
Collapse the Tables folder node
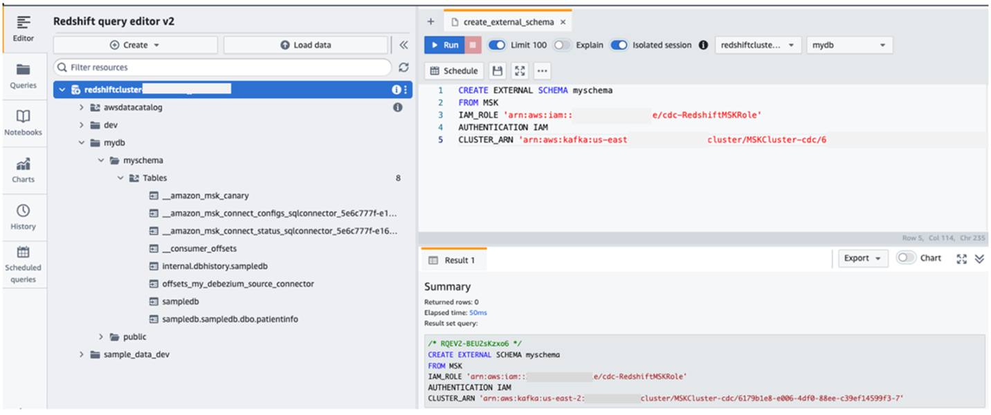pyautogui.click(x=120, y=178)
